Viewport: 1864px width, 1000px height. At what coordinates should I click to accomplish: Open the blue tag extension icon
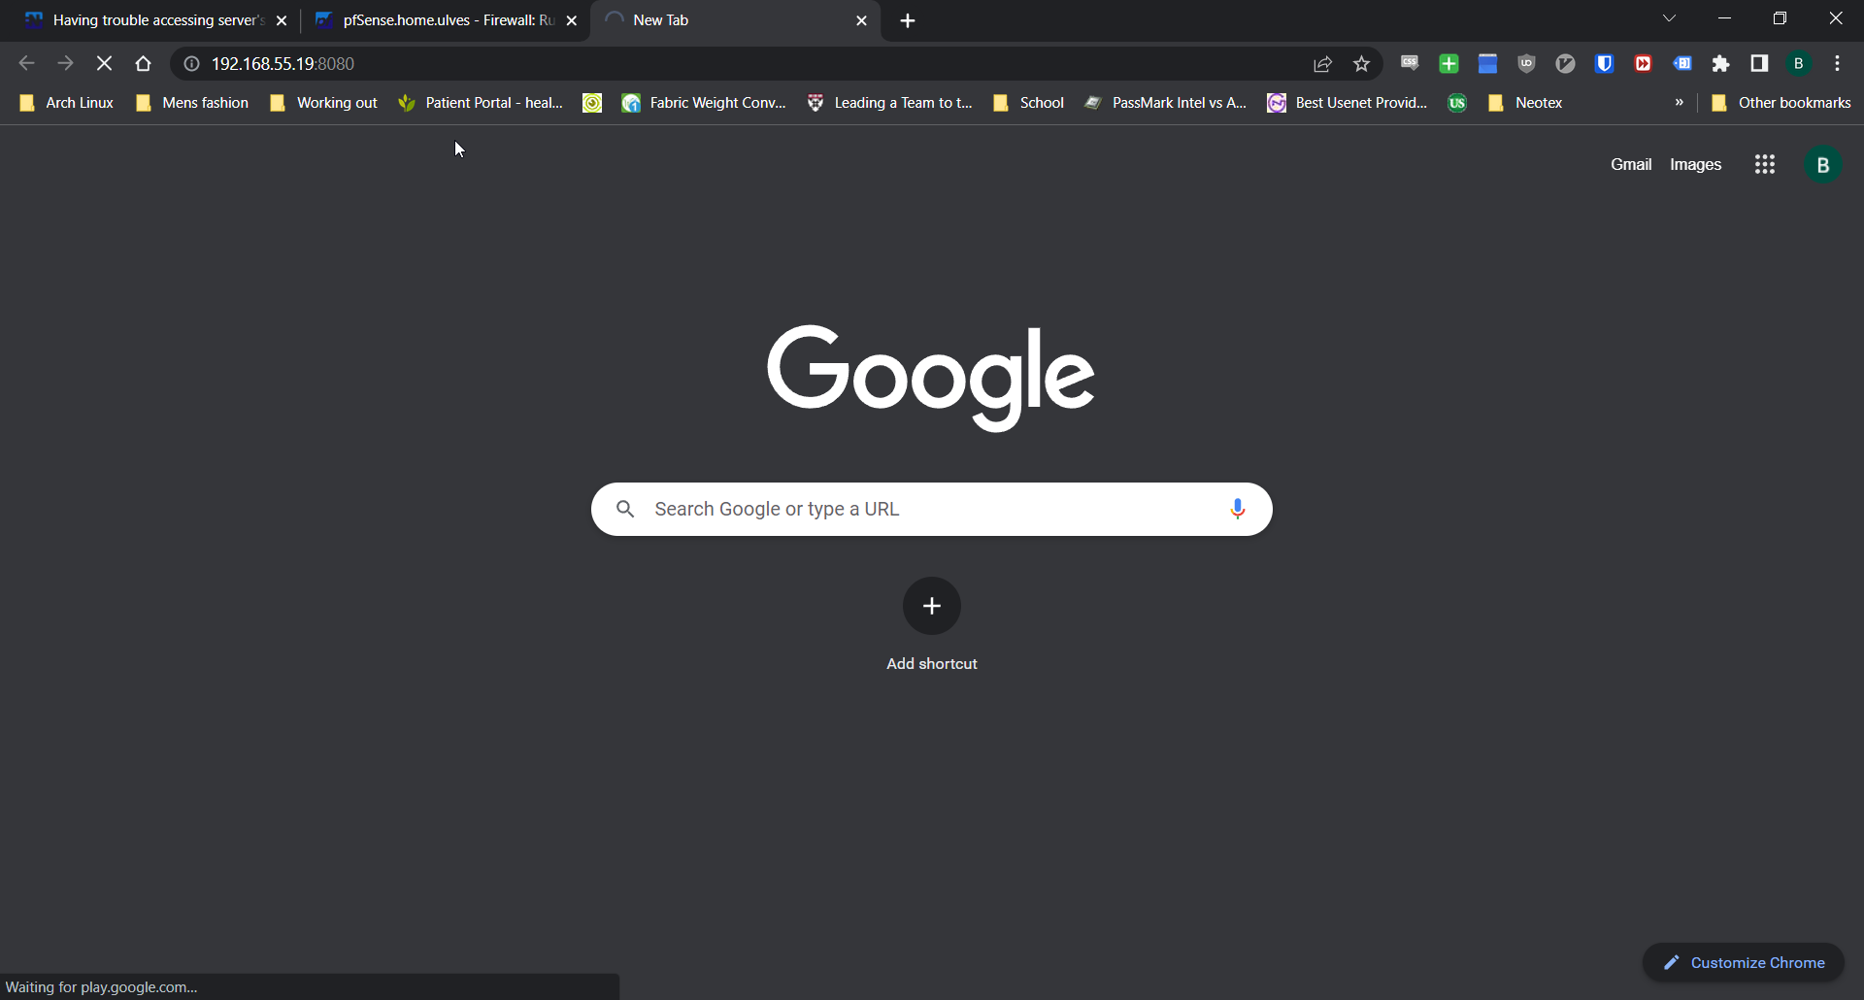tap(1681, 64)
